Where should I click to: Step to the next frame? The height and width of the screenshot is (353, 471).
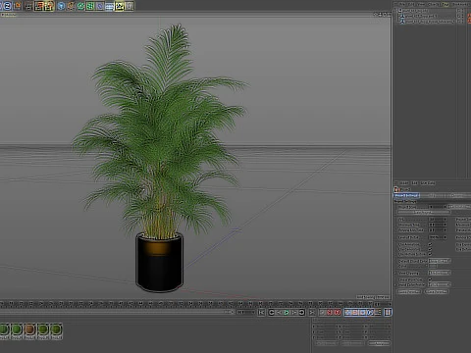pos(294,313)
